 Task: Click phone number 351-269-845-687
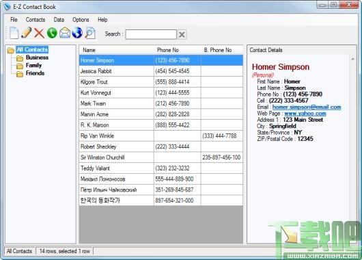[x=174, y=190]
